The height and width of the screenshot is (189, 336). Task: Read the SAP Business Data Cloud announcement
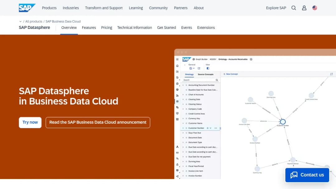click(98, 122)
